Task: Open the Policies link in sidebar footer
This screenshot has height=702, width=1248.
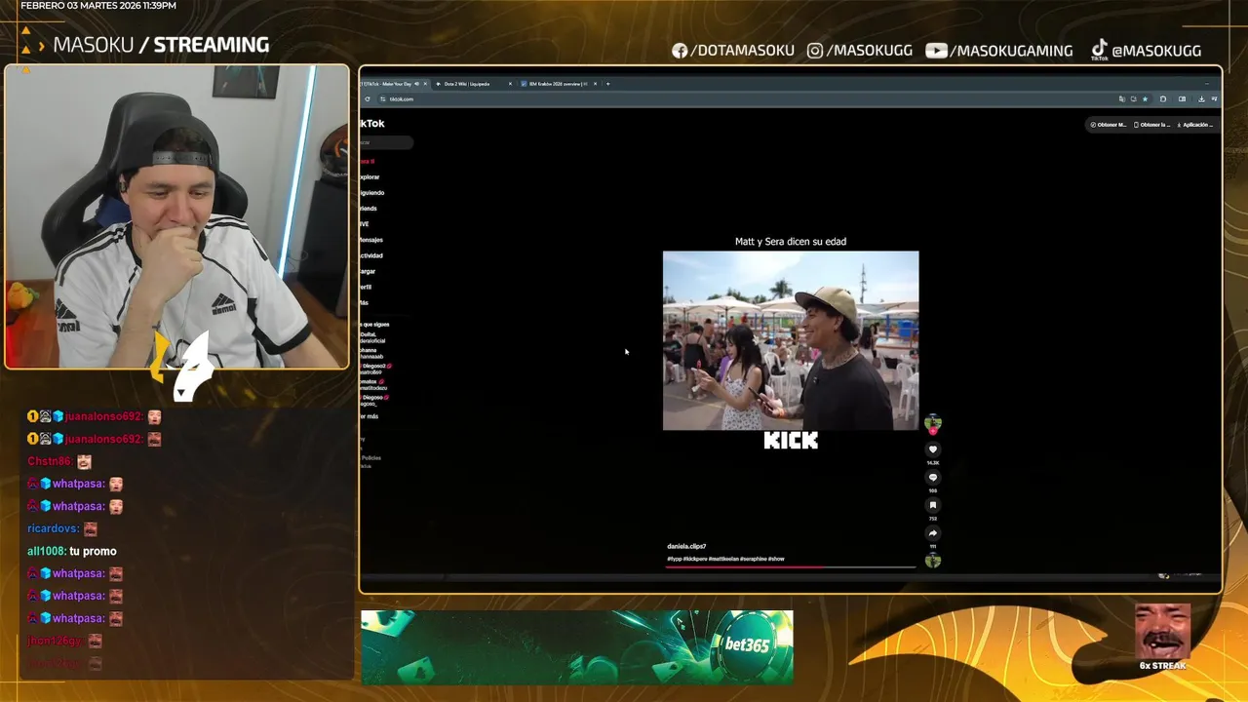Action: point(371,457)
